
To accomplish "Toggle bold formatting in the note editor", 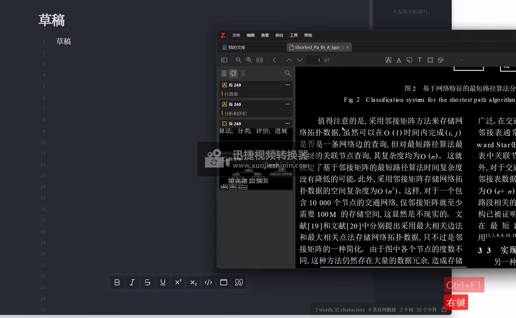I will [x=117, y=282].
